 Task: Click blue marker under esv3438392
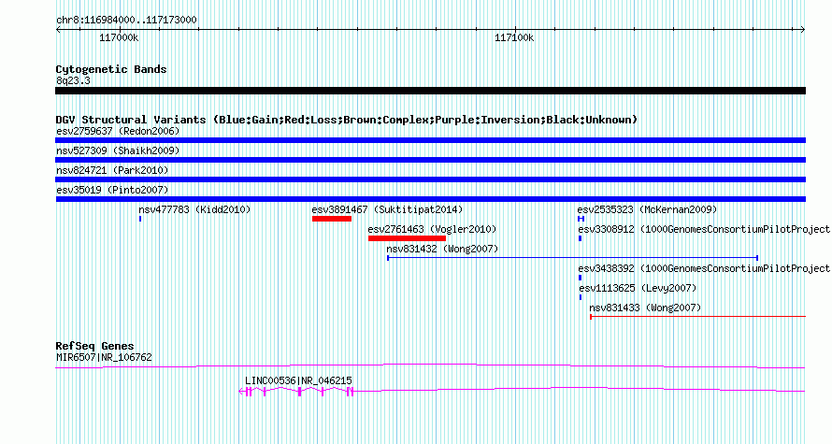pos(580,278)
